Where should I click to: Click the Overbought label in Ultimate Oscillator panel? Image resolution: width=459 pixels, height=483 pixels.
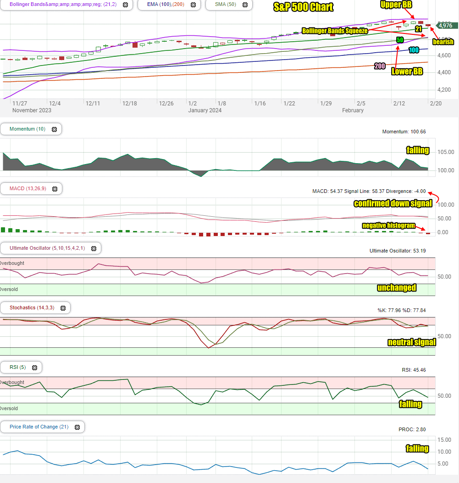(x=12, y=263)
